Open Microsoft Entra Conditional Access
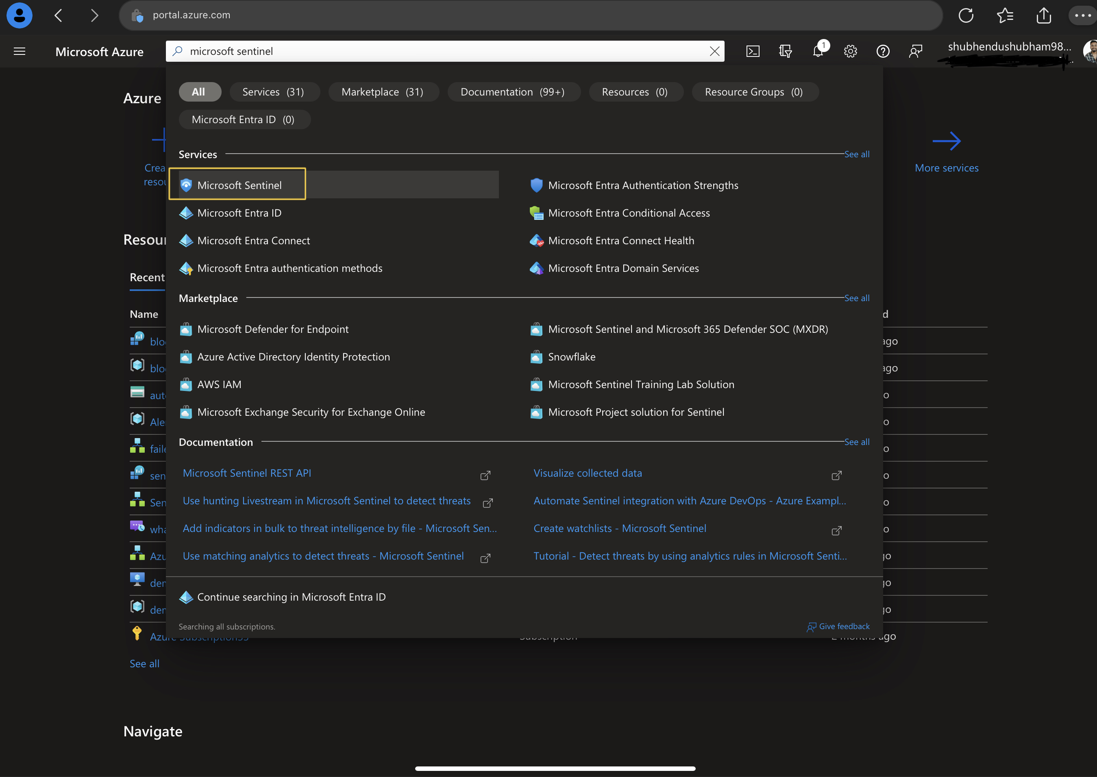This screenshot has width=1097, height=777. pos(620,213)
